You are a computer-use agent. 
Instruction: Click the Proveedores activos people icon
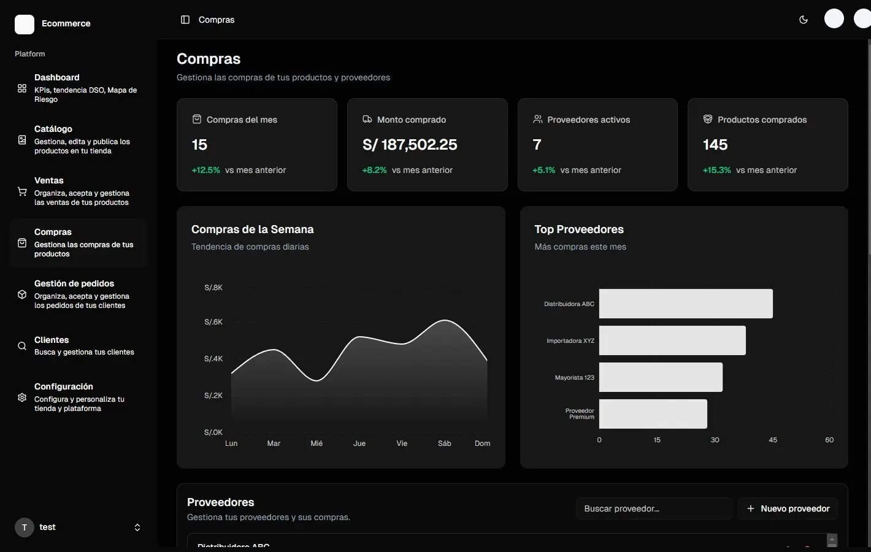coord(538,119)
